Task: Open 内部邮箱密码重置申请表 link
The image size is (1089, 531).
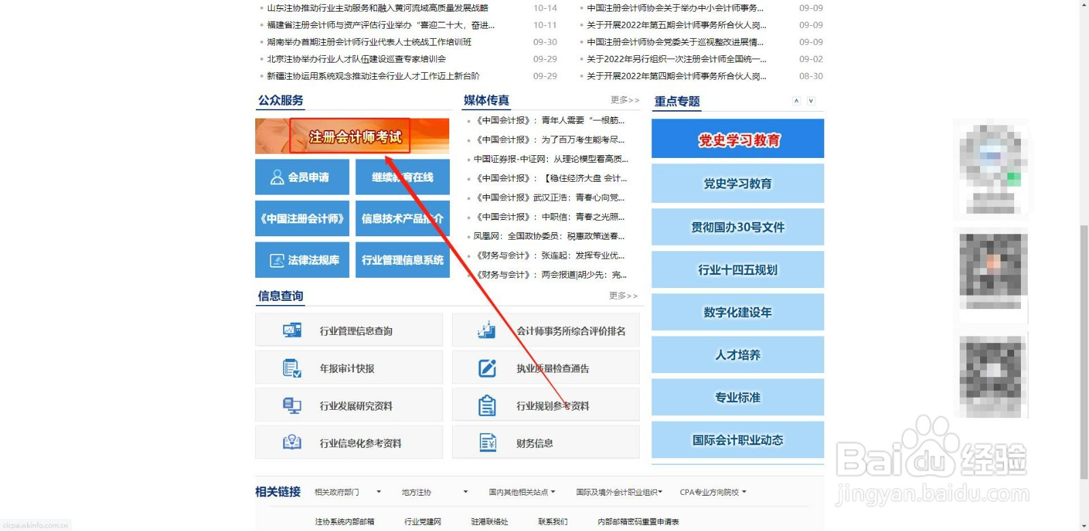Action: click(638, 521)
